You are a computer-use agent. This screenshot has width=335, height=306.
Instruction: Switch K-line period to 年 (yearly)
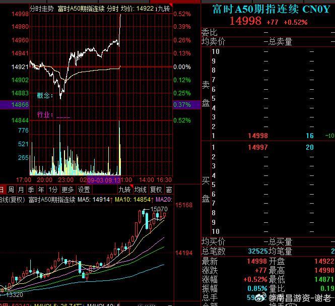tap(41, 190)
